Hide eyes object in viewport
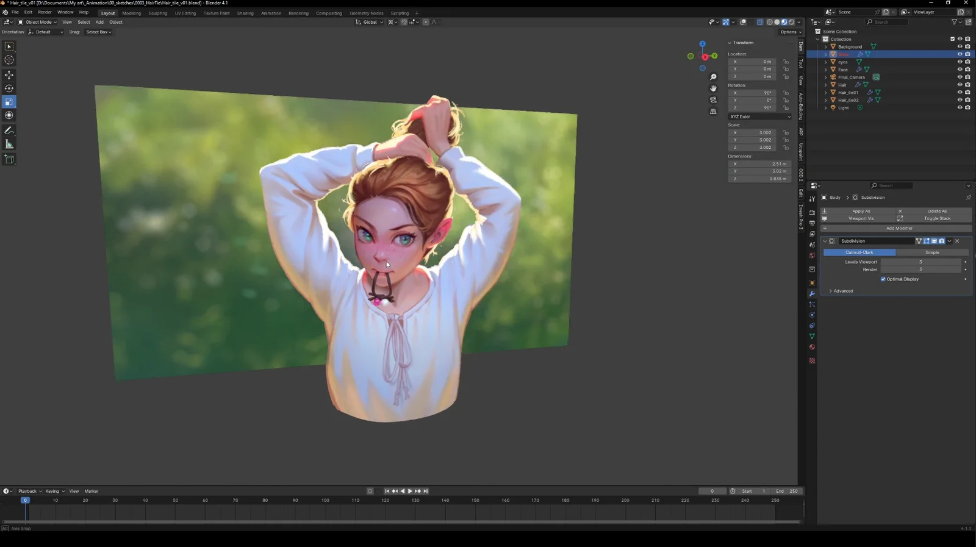This screenshot has width=976, height=547. pos(960,62)
